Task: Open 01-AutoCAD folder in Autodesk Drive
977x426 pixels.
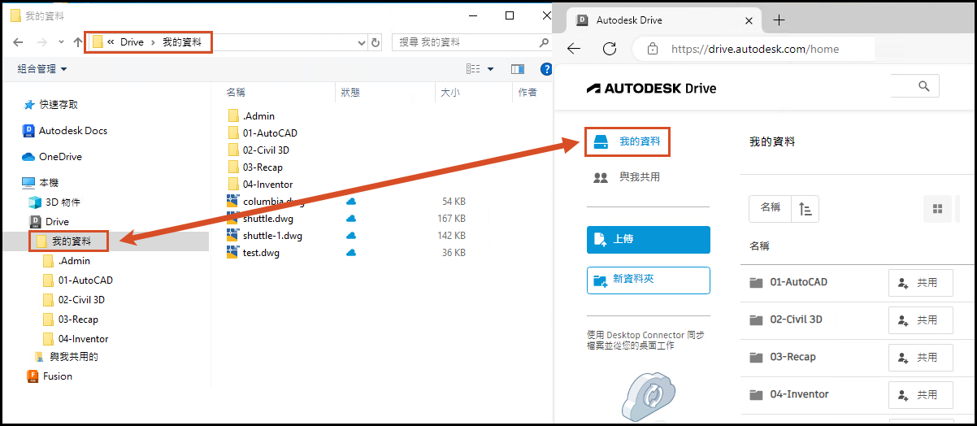Action: 788,283
